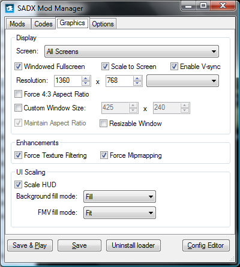Enable the Resizable Window checkbox
Image resolution: width=240 pixels, height=267 pixels.
tap(103, 124)
